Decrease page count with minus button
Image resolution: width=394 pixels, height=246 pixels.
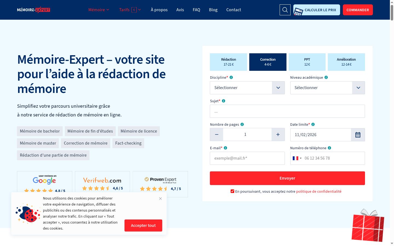[x=217, y=134]
